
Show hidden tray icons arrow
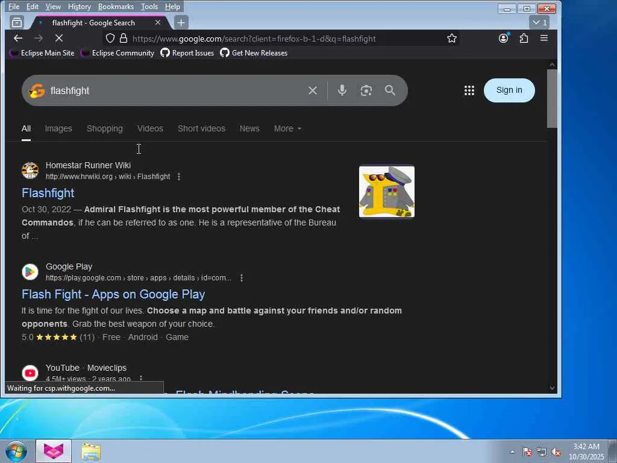click(x=512, y=452)
